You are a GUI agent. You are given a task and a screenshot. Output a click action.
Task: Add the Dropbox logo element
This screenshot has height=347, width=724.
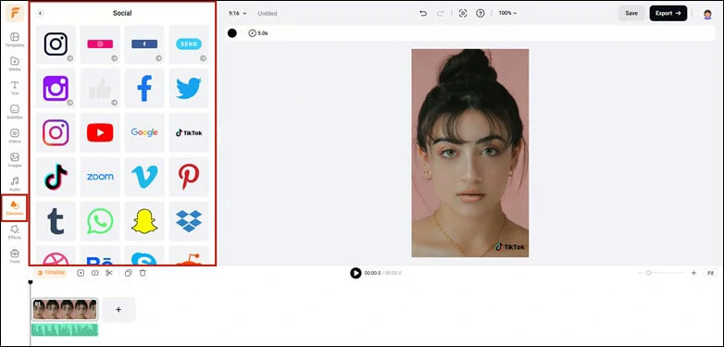point(188,221)
